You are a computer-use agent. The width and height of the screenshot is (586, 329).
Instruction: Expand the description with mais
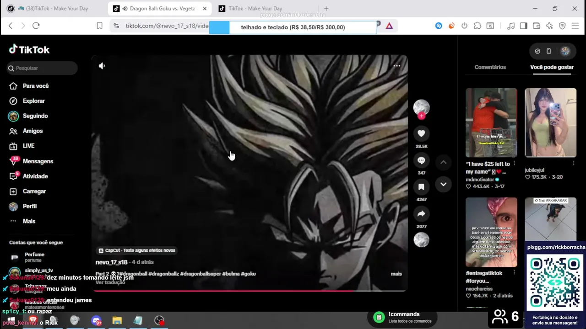[396, 274]
